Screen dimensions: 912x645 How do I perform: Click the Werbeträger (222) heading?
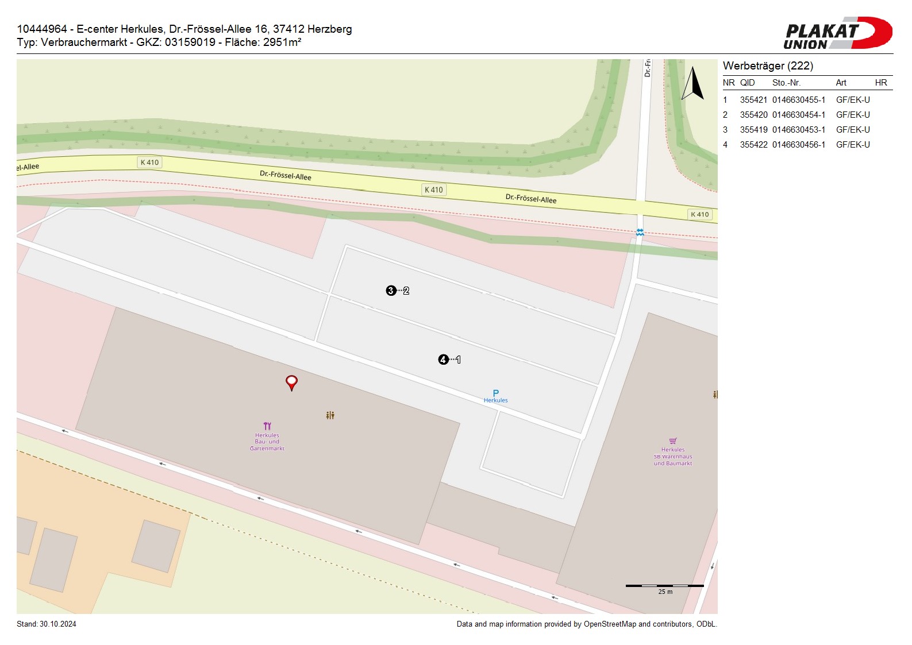pos(768,65)
